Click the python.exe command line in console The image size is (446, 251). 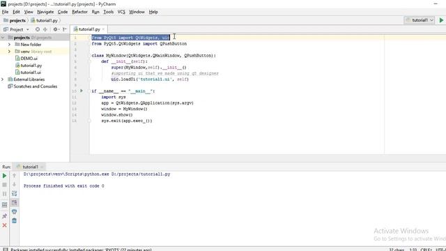click(97, 174)
